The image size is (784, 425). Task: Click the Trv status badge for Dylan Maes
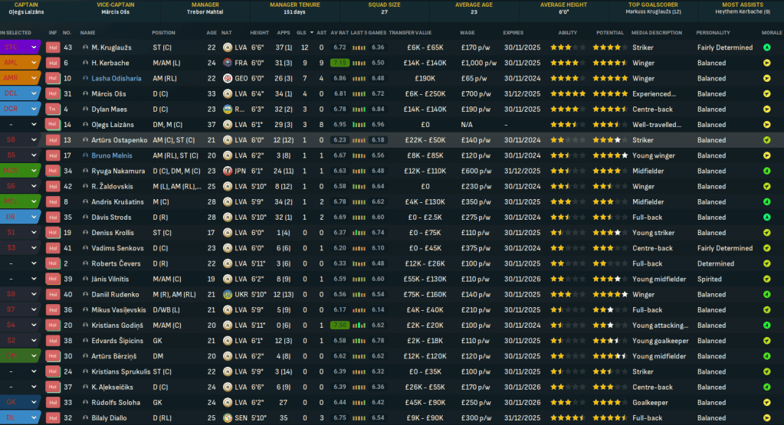tap(53, 109)
